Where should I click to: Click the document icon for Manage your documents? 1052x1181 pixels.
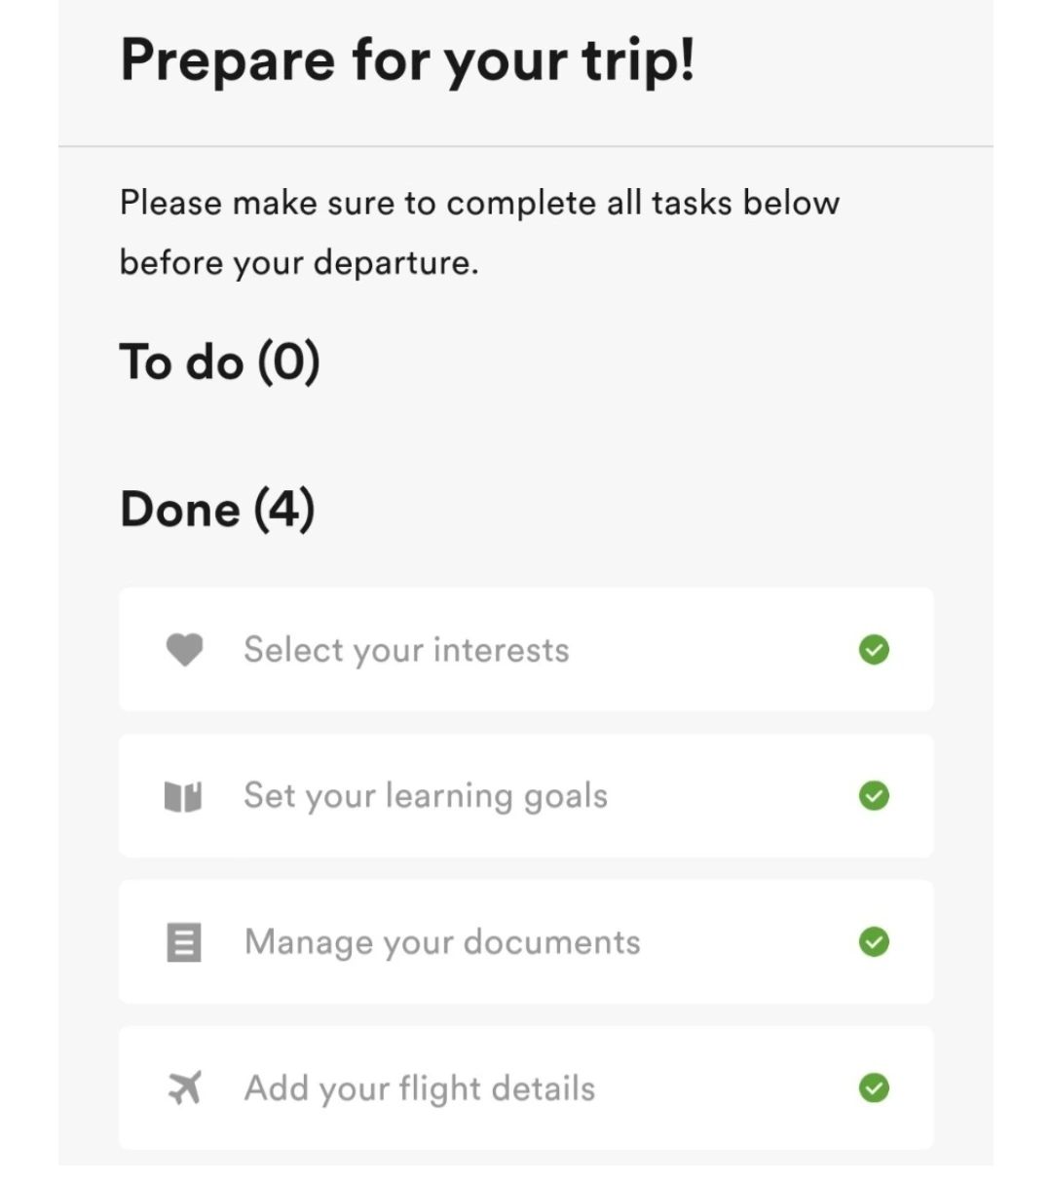click(x=184, y=942)
